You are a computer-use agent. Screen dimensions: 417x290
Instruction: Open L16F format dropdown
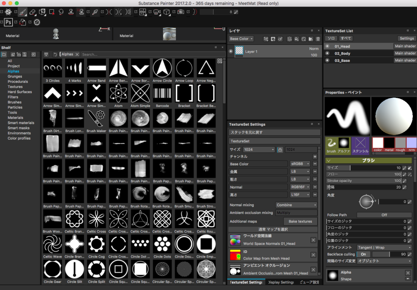300,195
